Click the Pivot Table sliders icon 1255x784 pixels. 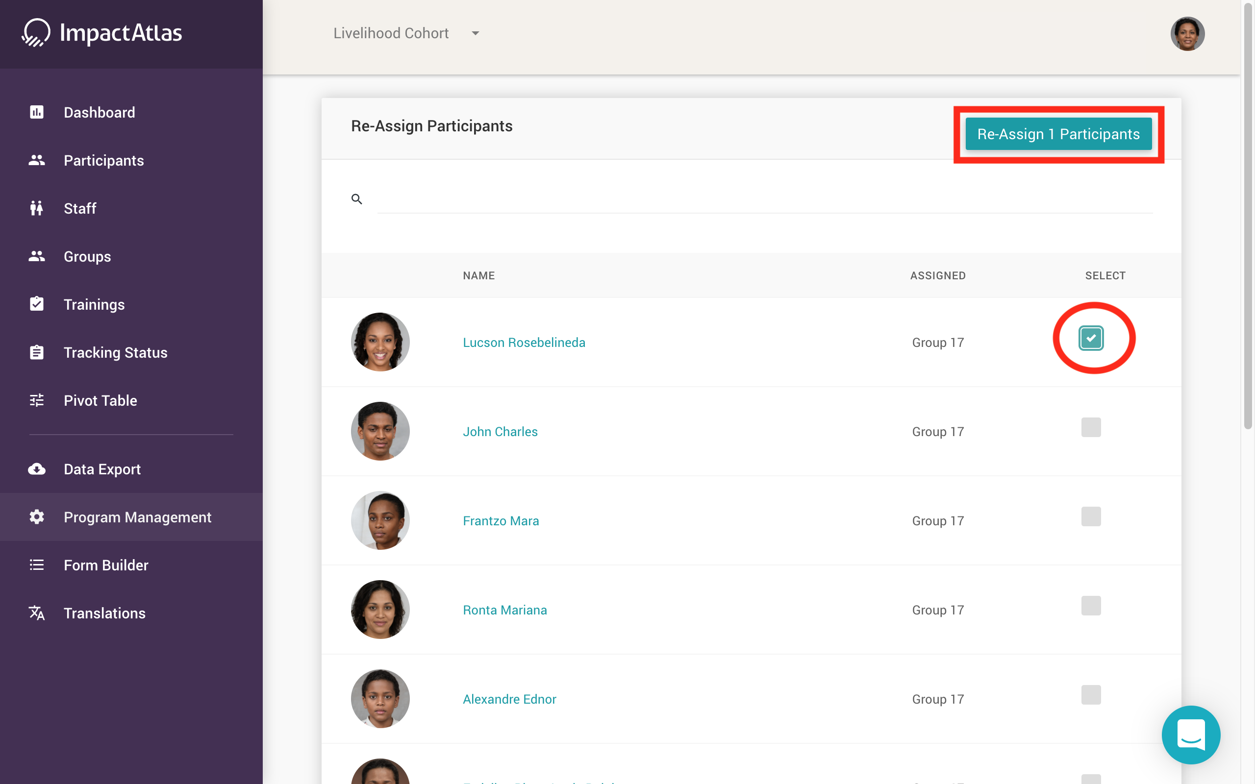tap(37, 400)
